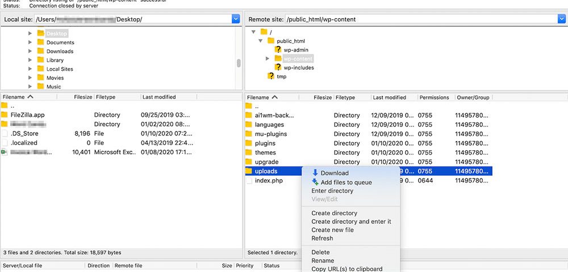Open the Remote site path dropdown
This screenshot has width=568, height=272.
pos(562,19)
